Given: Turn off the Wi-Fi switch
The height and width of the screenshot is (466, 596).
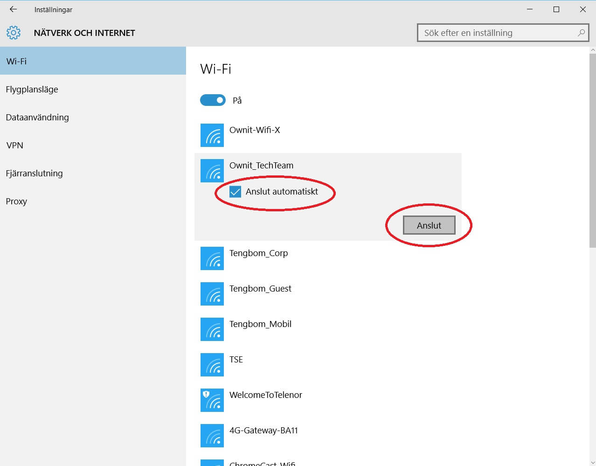Looking at the screenshot, I should coord(213,100).
